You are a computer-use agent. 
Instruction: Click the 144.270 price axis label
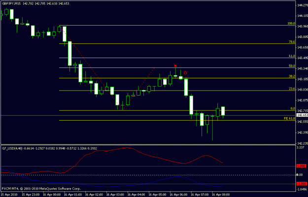(x=303, y=5)
